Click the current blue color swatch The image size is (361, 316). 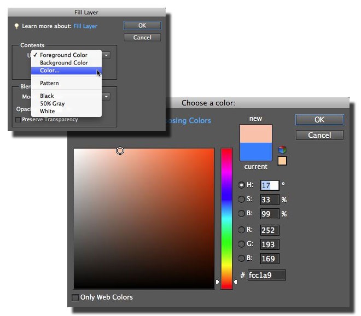(x=256, y=151)
